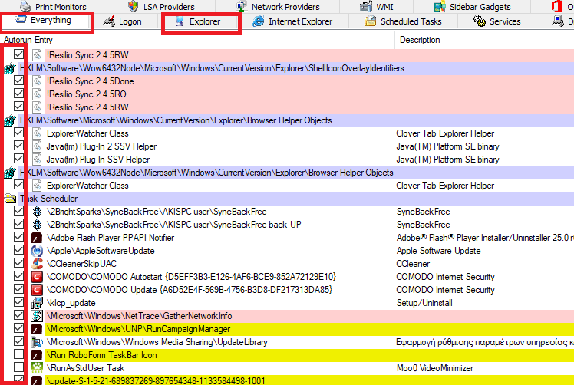The image size is (574, 385).
Task: Open the Sidebar Gadgets tab
Action: (473, 7)
